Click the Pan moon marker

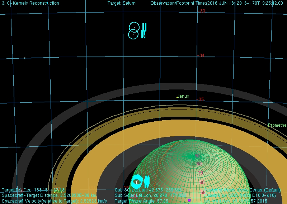tap(55, 193)
